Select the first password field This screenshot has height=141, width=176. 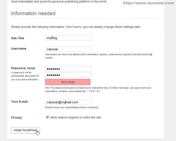(x=68, y=69)
